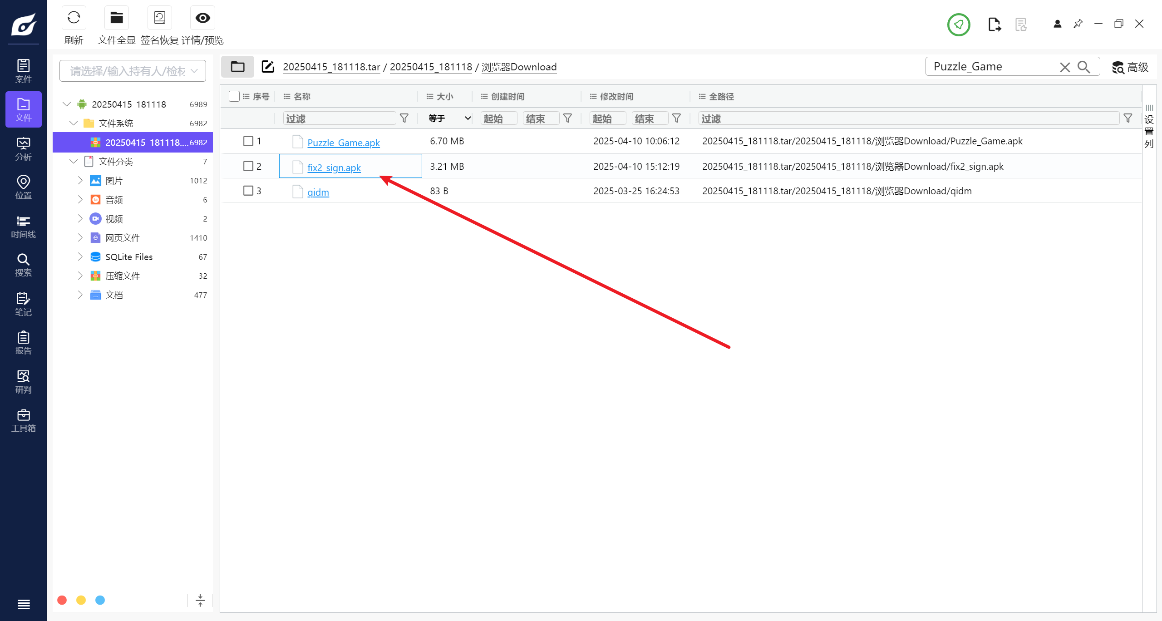Screen dimensions: 1162x621
Task: Open the qidm file link
Action: (x=318, y=192)
